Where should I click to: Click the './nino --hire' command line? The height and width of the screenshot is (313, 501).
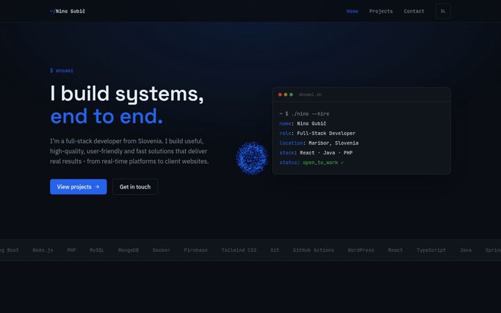tap(304, 113)
